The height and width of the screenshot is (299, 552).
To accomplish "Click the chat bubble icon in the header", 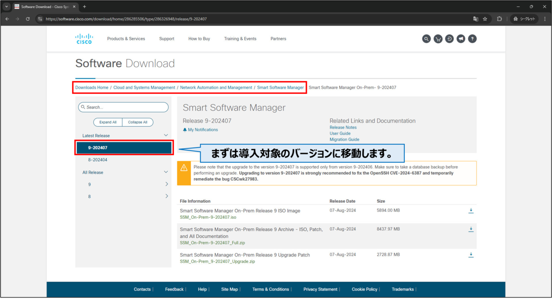I will click(x=461, y=39).
